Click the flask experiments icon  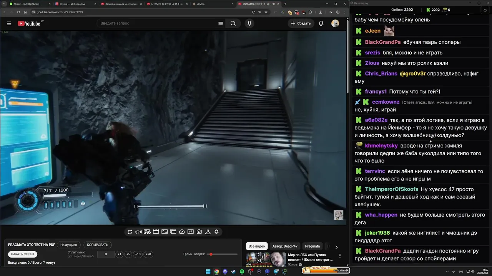208,232
